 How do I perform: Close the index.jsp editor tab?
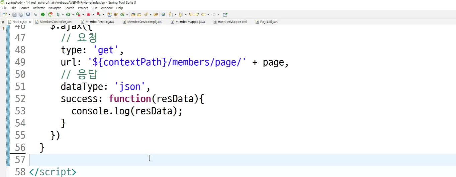click(x=30, y=22)
